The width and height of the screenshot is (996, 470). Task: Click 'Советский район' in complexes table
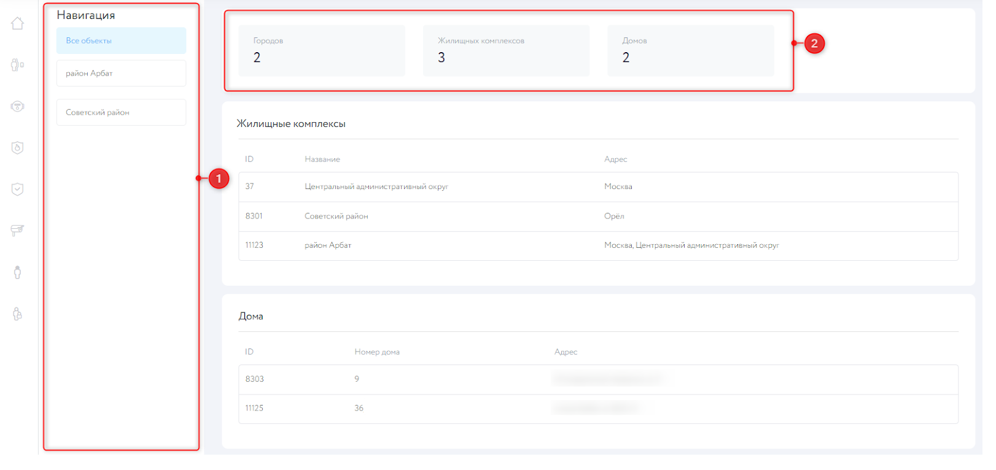[337, 216]
